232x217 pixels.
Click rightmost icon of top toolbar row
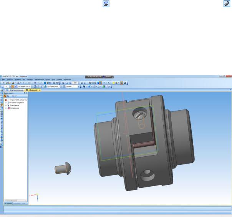(125, 83)
